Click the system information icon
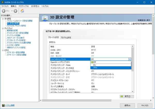The image size is (155, 109). tap(3, 105)
